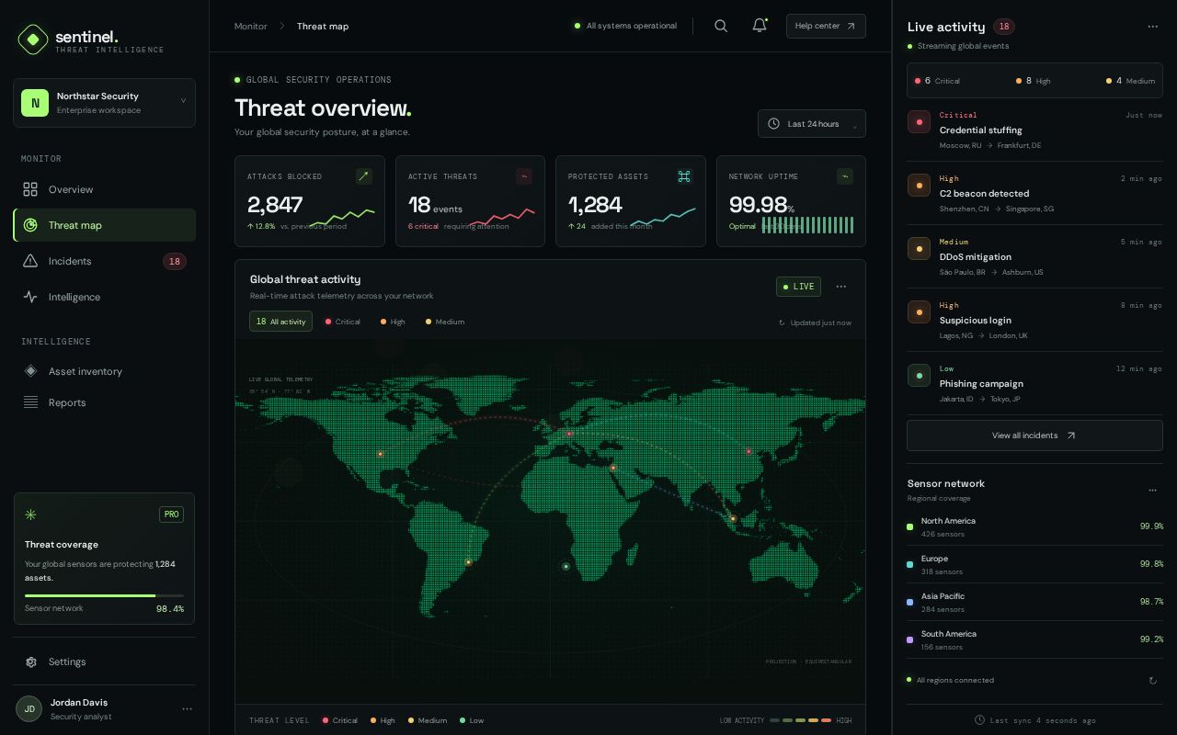Expand the Northstar Security workspace switcher

[104, 103]
